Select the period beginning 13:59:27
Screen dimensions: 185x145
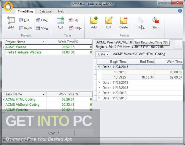pyautogui.click(x=142, y=77)
